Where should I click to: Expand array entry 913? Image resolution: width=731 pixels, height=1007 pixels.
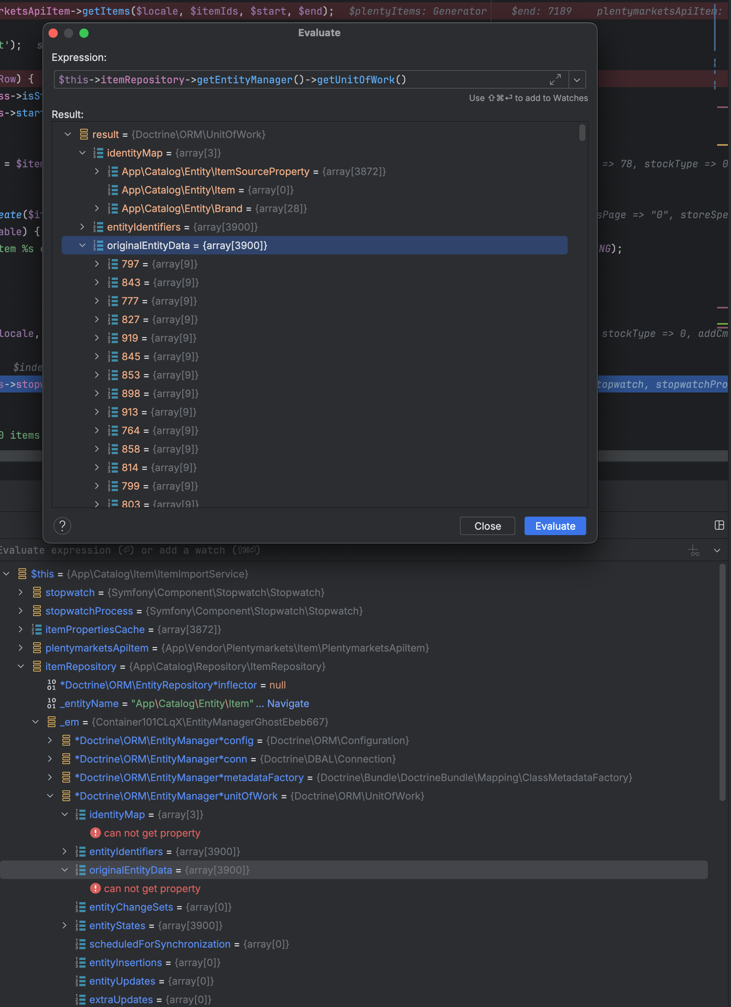pos(97,412)
